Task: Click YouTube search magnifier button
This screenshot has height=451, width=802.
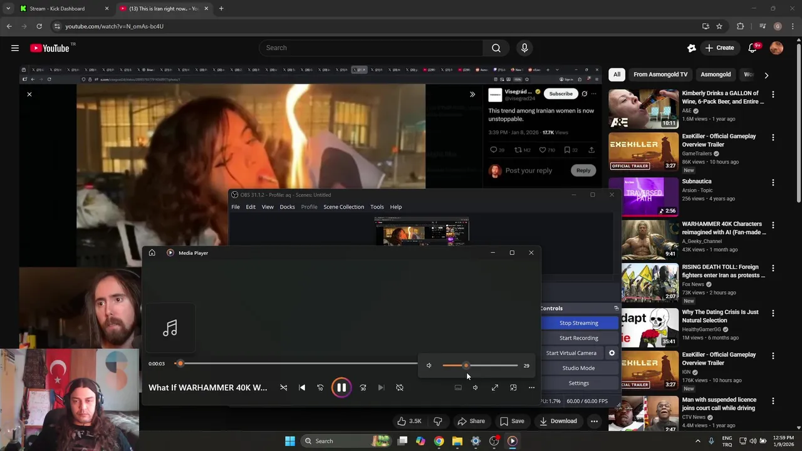Action: [496, 48]
